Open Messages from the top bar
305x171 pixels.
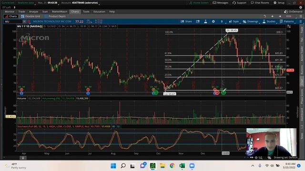click(x=220, y=3)
